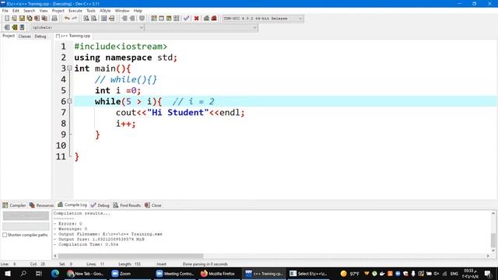Open the Tools menu
Image resolution: width=498 pixels, height=280 pixels.
coord(91,10)
